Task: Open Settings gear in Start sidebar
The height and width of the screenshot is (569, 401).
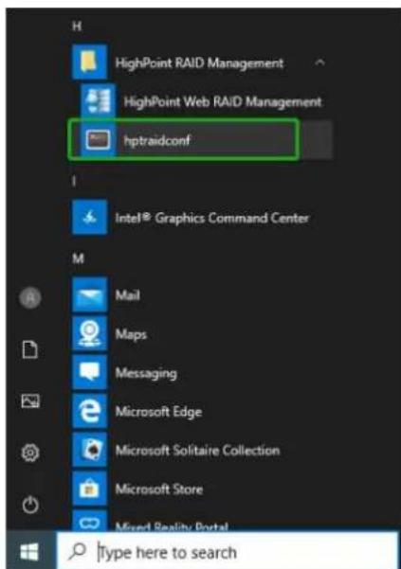Action: tap(30, 453)
